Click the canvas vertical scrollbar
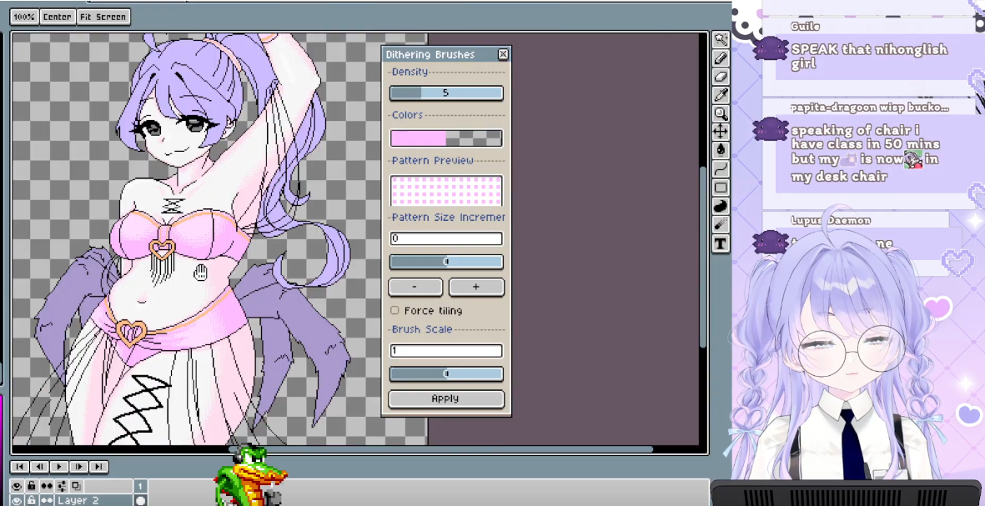Viewport: 985px width, 506px height. pyautogui.click(x=704, y=258)
